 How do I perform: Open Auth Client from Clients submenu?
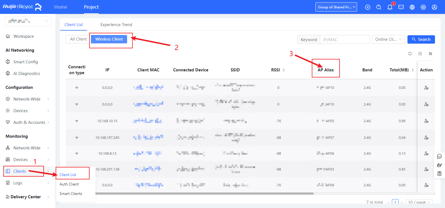click(x=69, y=184)
